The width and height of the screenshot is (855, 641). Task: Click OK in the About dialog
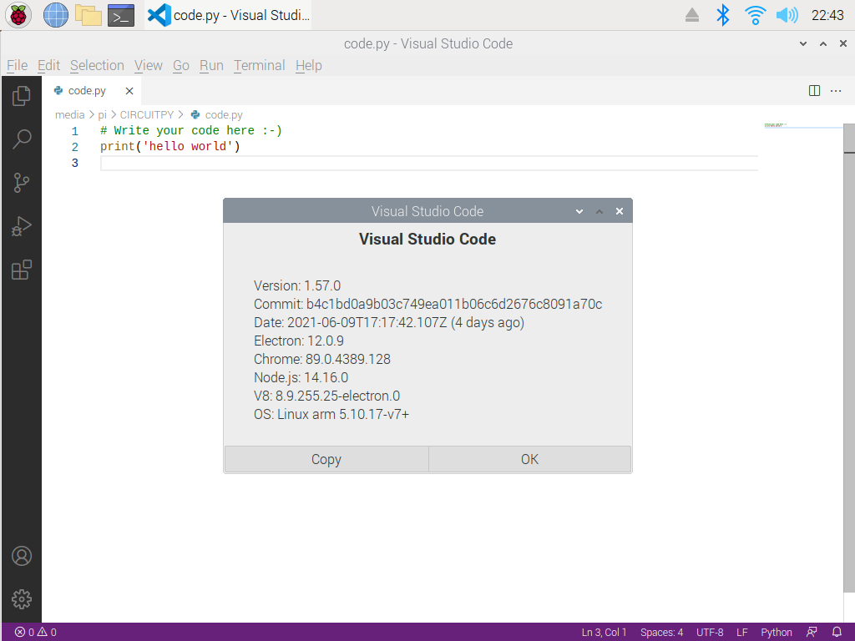click(x=529, y=459)
